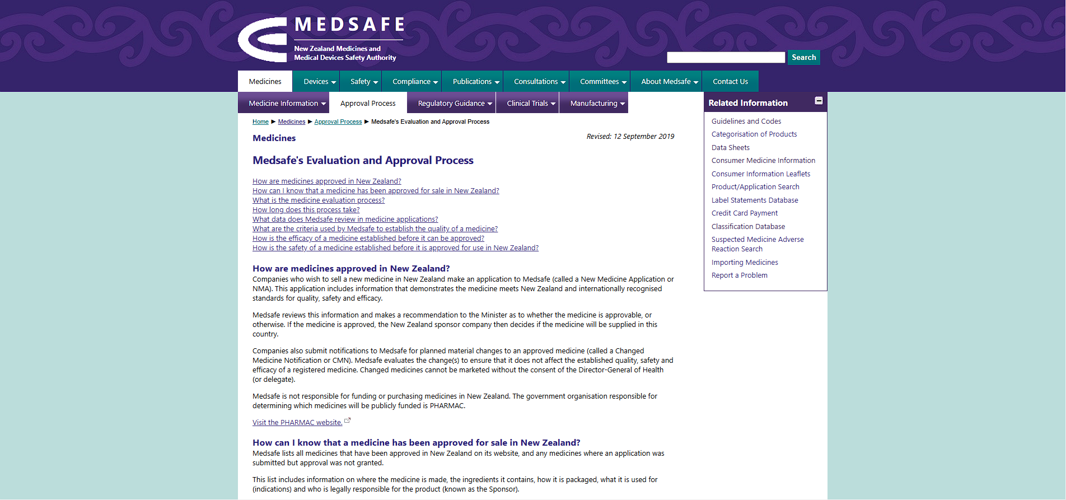Image resolution: width=1066 pixels, height=500 pixels.
Task: Collapse the Related Information panel
Action: click(819, 101)
